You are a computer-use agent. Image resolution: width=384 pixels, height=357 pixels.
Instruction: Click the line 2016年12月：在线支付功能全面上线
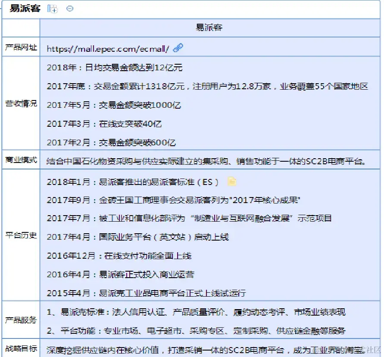119,256
